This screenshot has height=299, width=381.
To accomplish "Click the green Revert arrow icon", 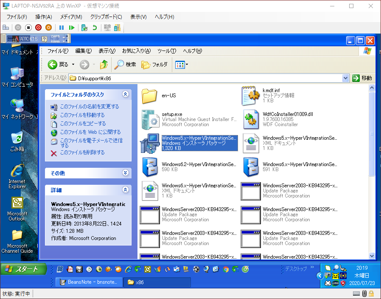I will pyautogui.click(x=95, y=28).
